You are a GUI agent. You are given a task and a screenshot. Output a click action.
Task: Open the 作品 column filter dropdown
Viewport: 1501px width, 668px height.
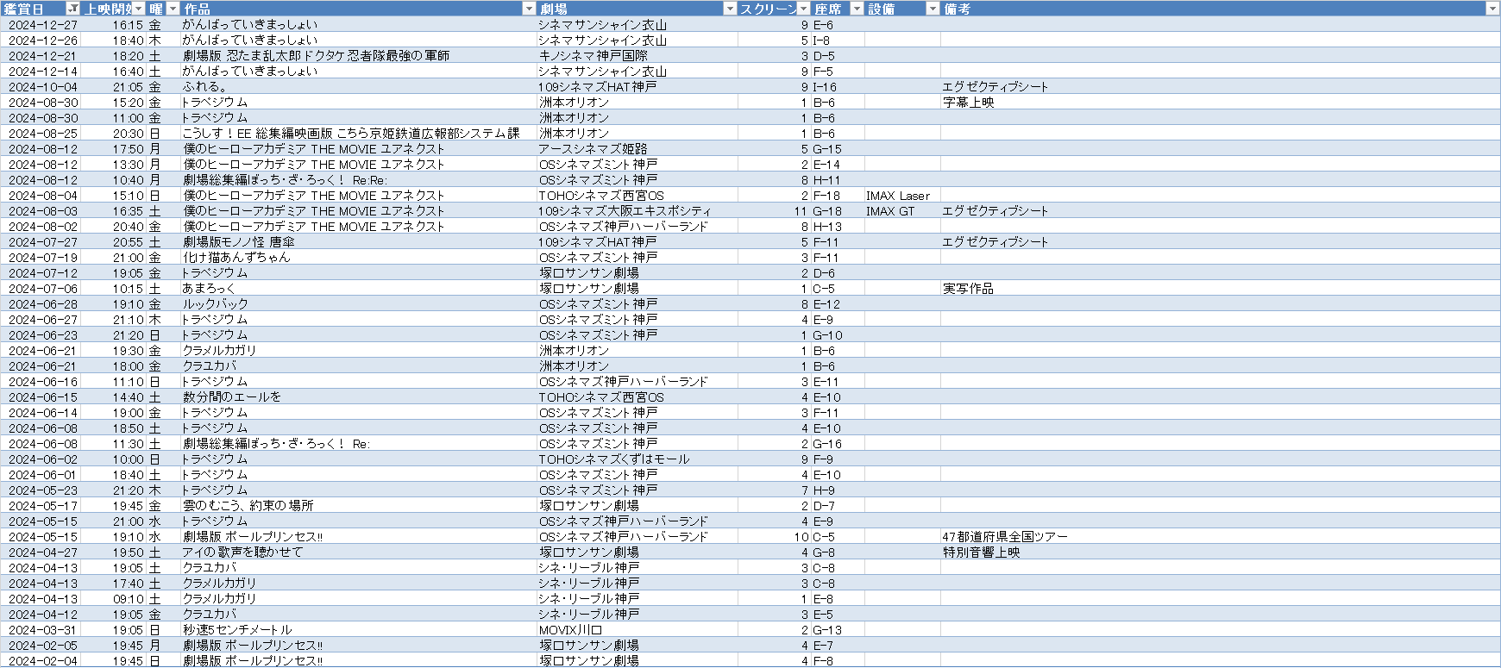[529, 9]
